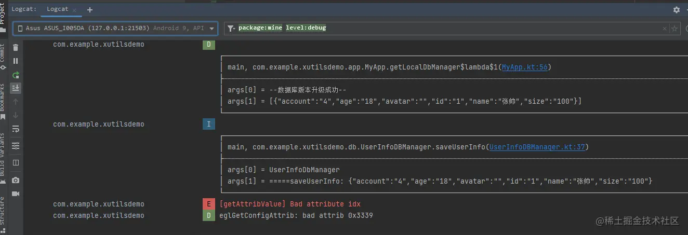The image size is (688, 235).
Task: Toggle soft-wrap in the logcat toolbar
Action: [x=16, y=129]
